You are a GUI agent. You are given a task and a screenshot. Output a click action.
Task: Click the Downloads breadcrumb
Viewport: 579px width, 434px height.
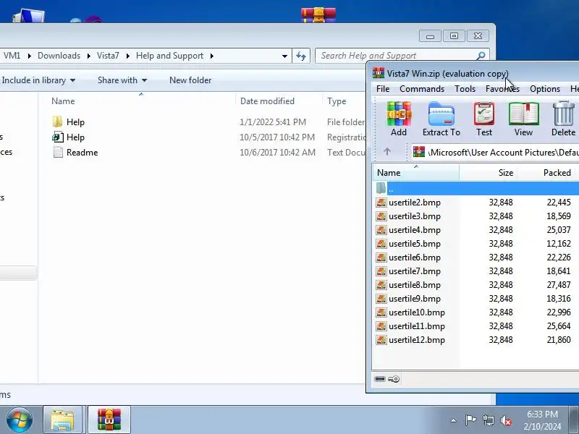(59, 56)
